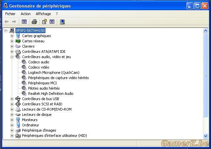Expand Lecteurs de CD-ROM/DVD-ROM node
This screenshot has height=149, width=211.
[x=12, y=110]
